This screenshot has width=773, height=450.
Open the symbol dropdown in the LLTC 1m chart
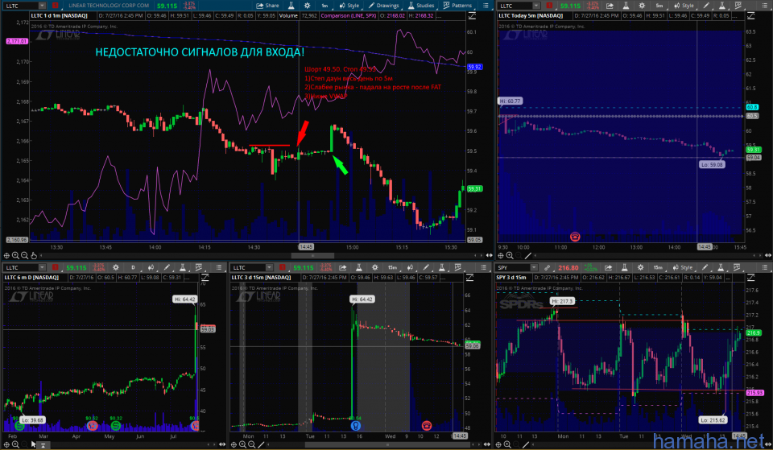tap(42, 6)
